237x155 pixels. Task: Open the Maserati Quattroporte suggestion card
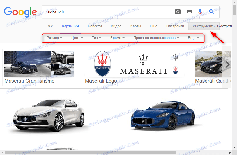pos(212,67)
